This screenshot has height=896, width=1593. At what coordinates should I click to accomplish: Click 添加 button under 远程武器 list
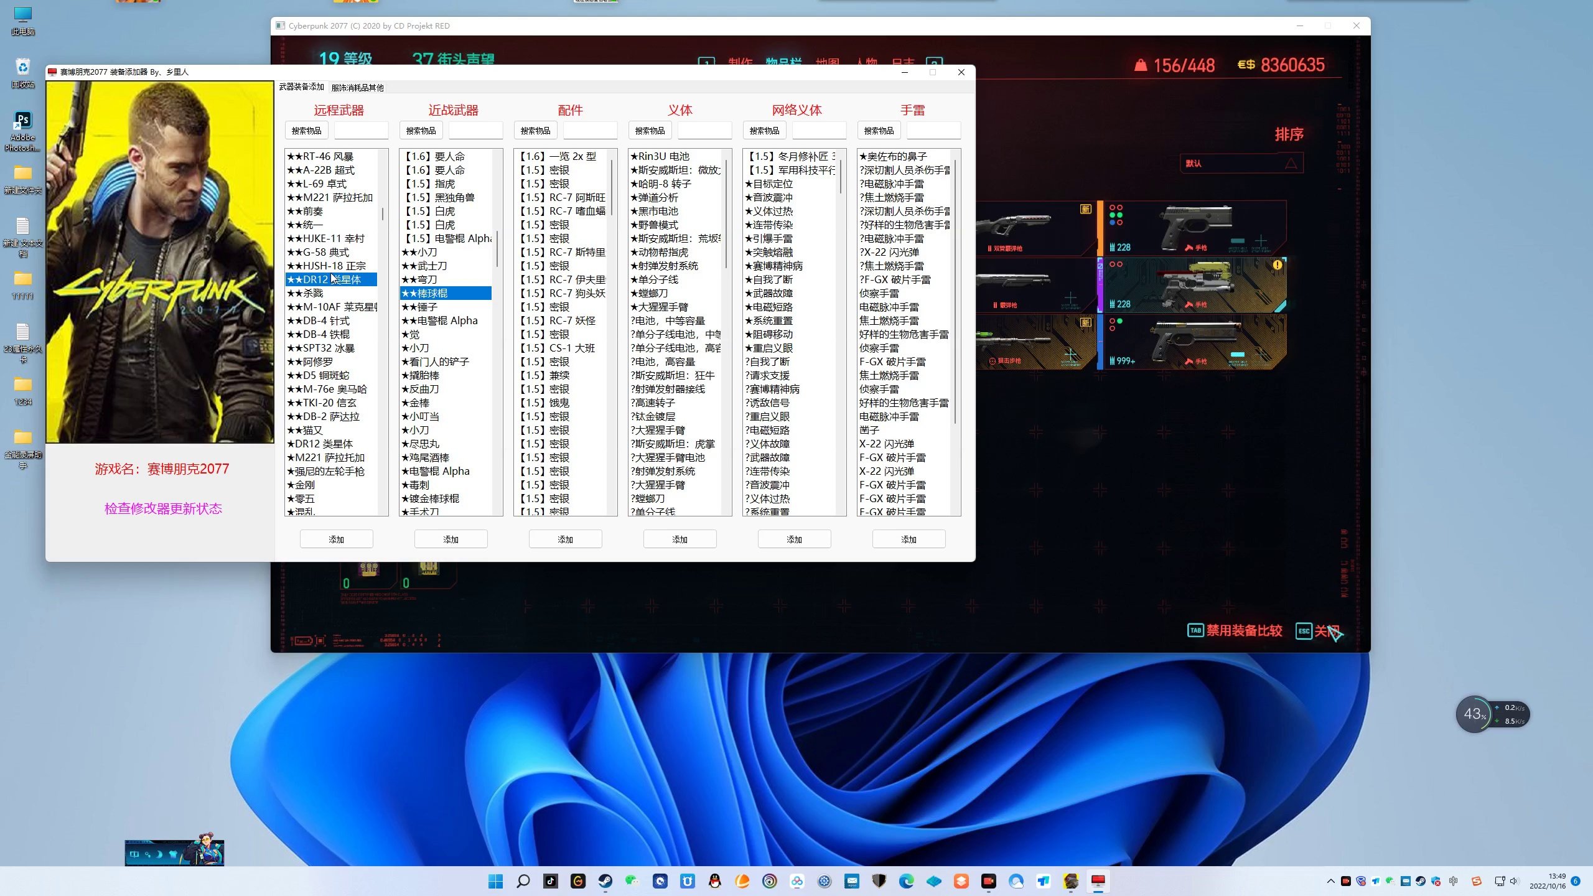336,539
